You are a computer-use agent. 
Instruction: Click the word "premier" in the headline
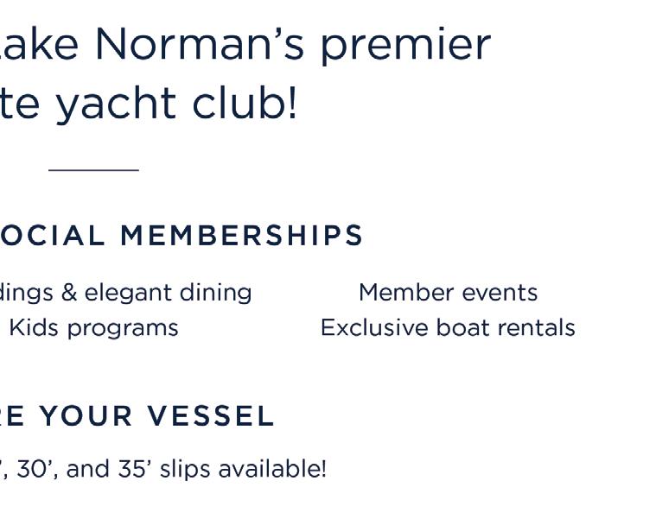point(405,46)
